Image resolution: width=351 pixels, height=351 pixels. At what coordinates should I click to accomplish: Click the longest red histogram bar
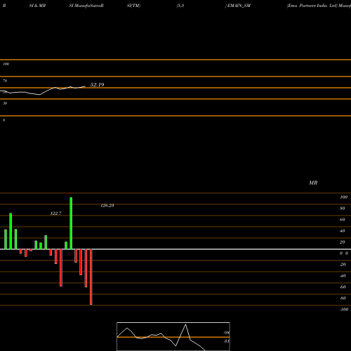91,277
